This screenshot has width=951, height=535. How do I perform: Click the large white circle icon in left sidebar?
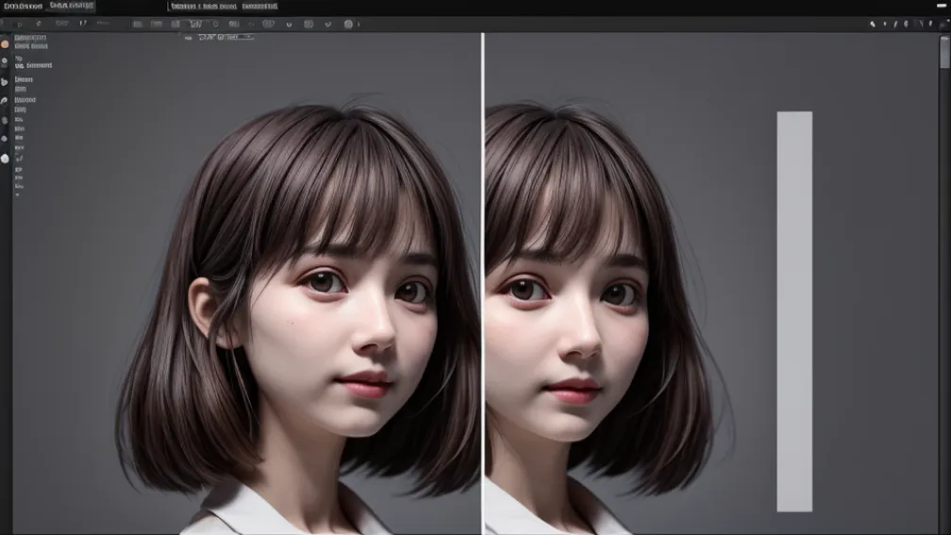(5, 159)
